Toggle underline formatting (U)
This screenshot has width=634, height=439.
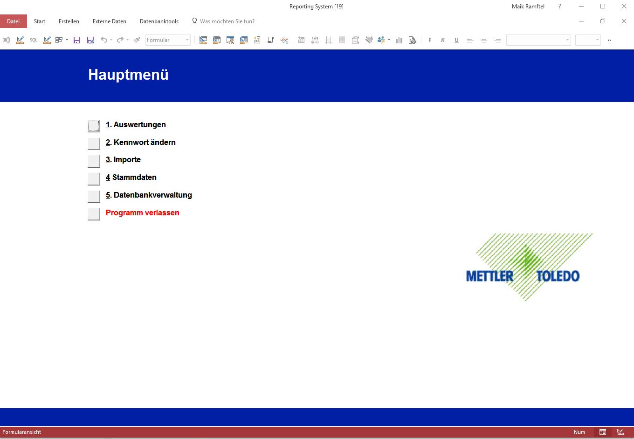tap(456, 40)
